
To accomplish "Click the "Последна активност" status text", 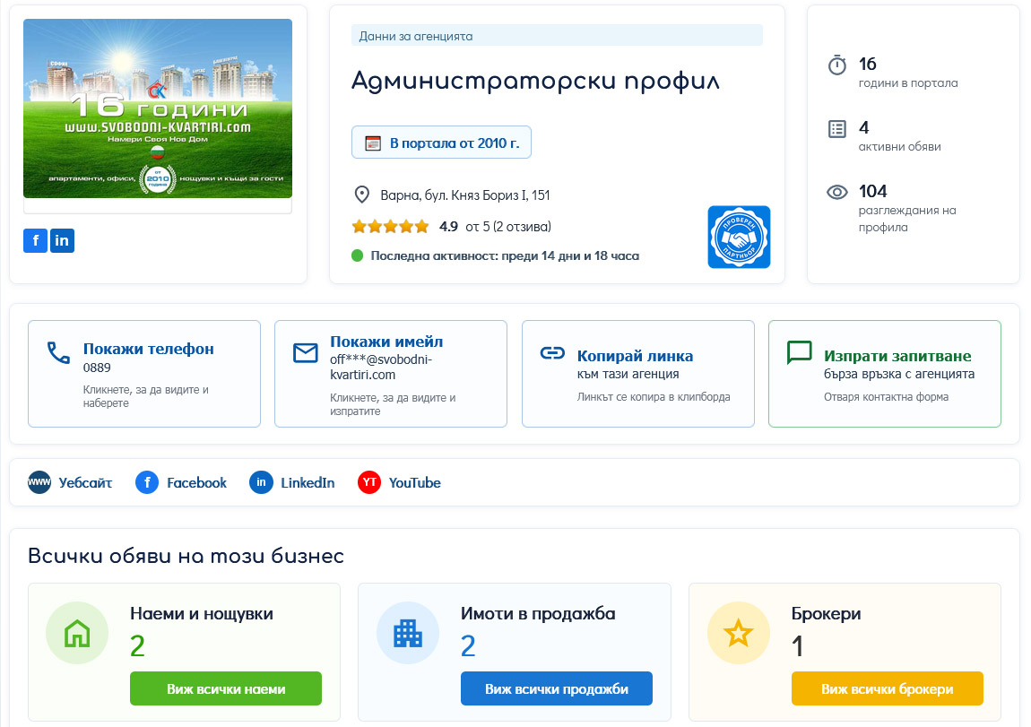I will point(505,255).
